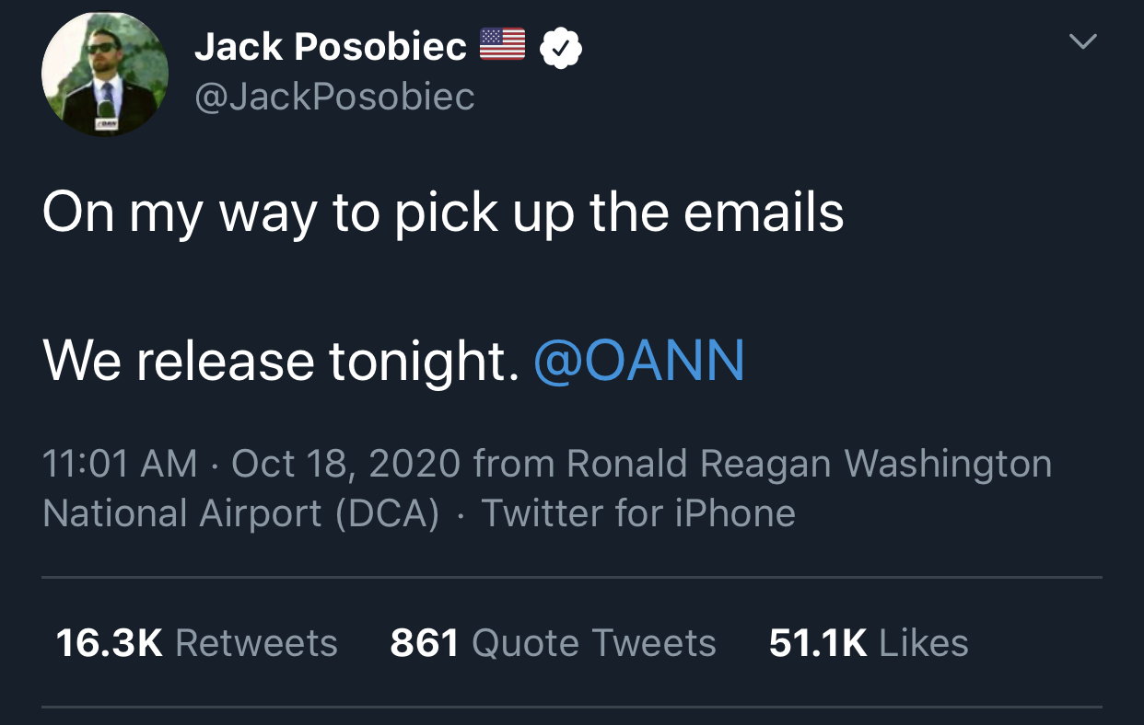Screen dimensions: 1144x725
Task: View the 16.3K Retweets list
Action: (196, 643)
